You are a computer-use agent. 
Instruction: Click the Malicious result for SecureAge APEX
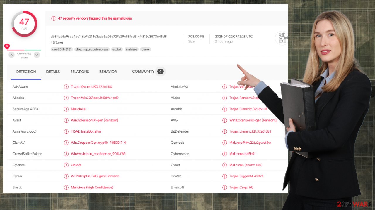78,109
